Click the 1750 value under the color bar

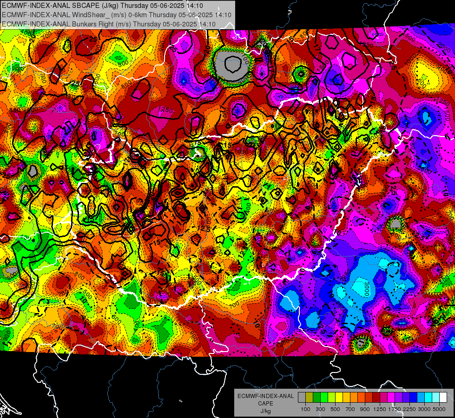395,409
